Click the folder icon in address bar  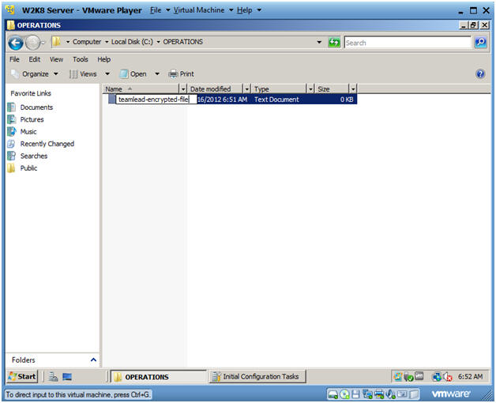[x=56, y=42]
